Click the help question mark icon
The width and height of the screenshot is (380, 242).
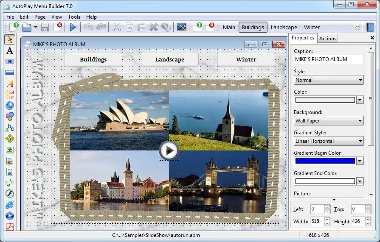click(370, 27)
